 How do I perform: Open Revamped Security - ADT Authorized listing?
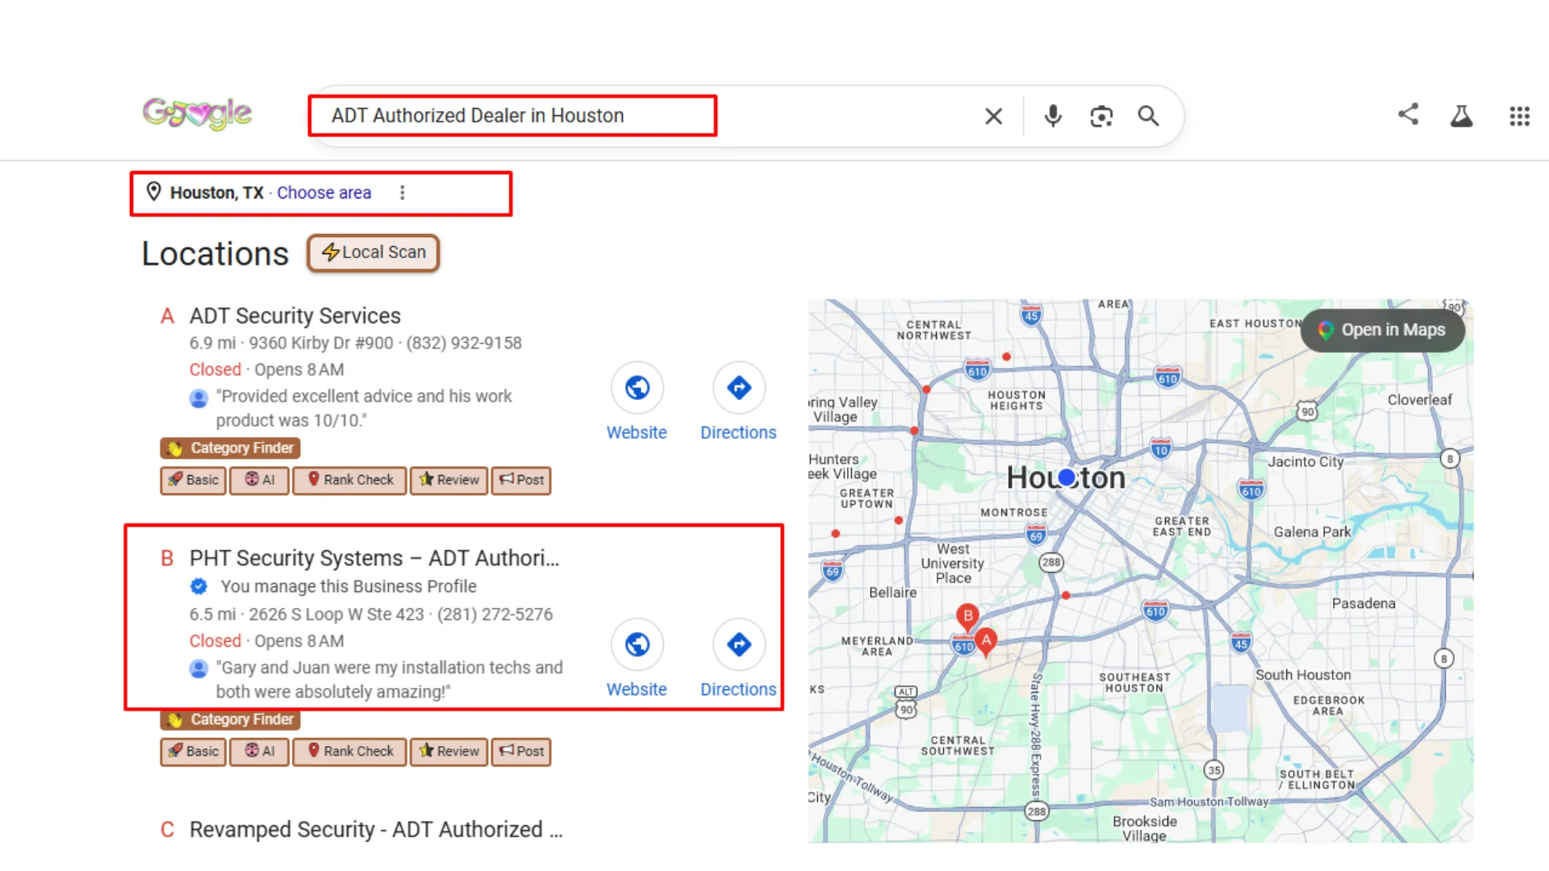[x=376, y=830]
